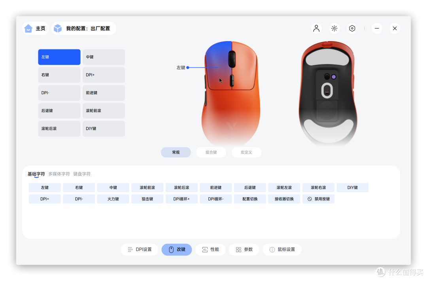Assign the DPI循环- function

coord(216,199)
